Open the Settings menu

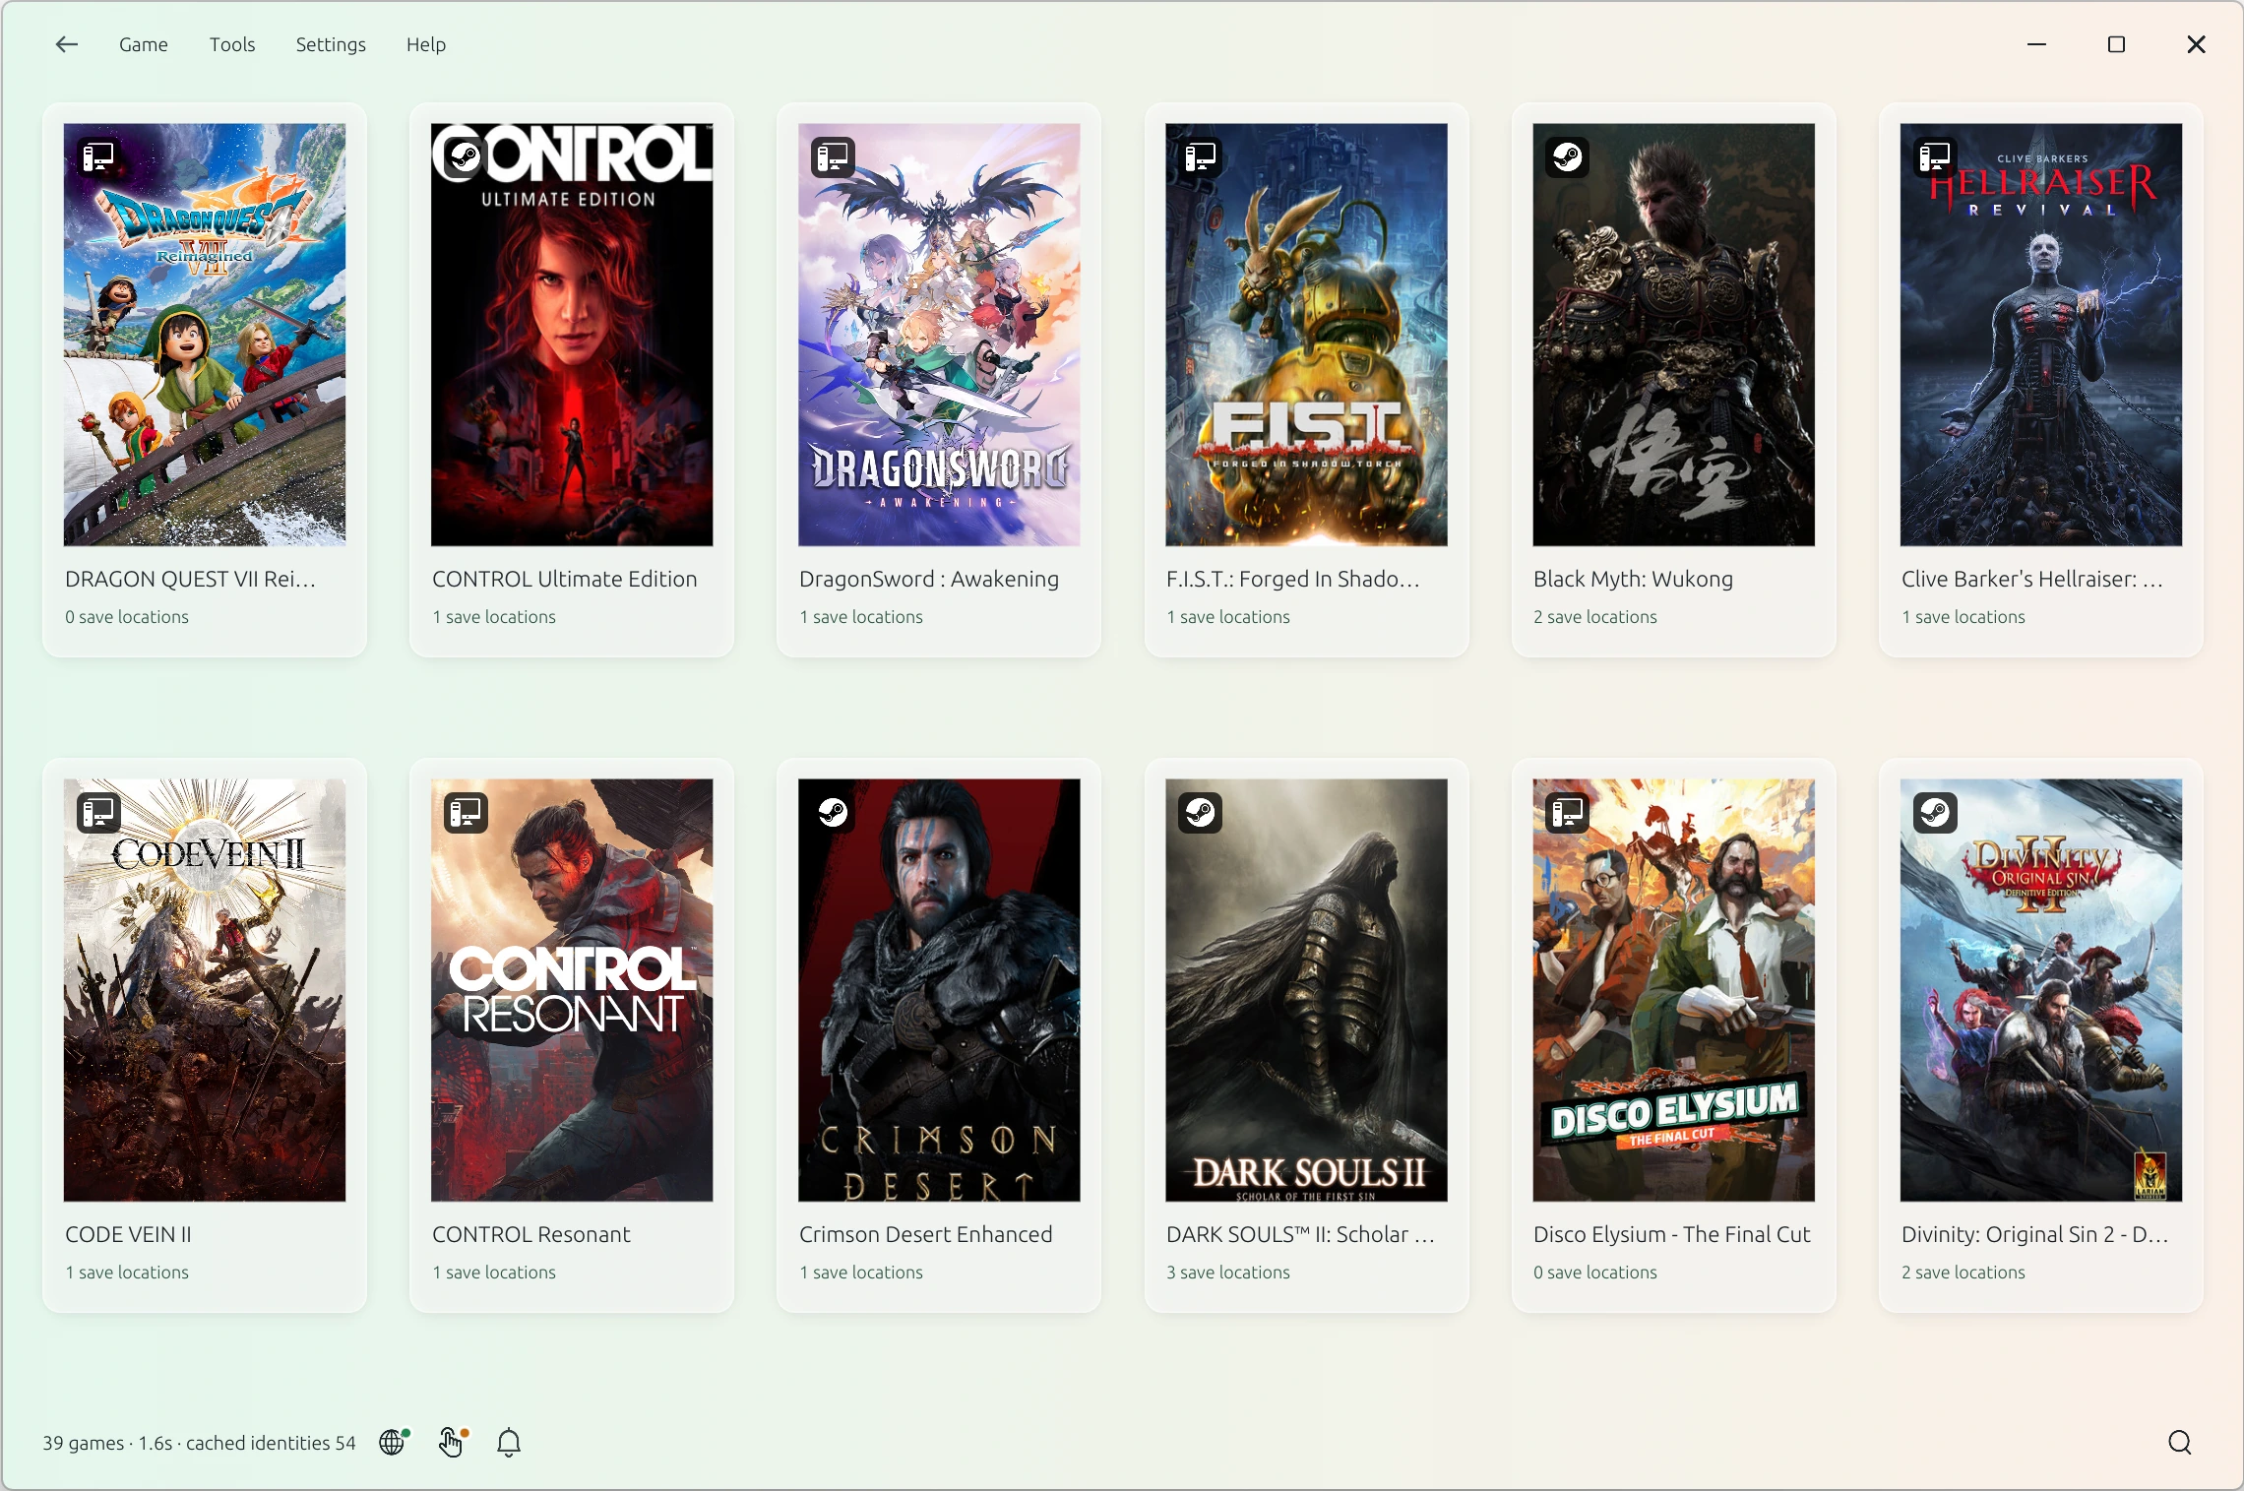331,44
